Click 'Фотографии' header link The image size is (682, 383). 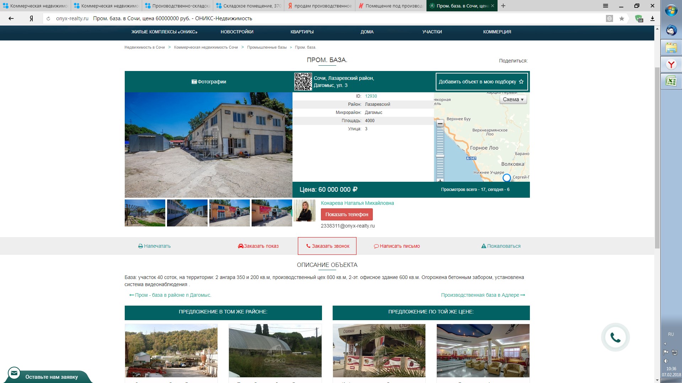209,82
